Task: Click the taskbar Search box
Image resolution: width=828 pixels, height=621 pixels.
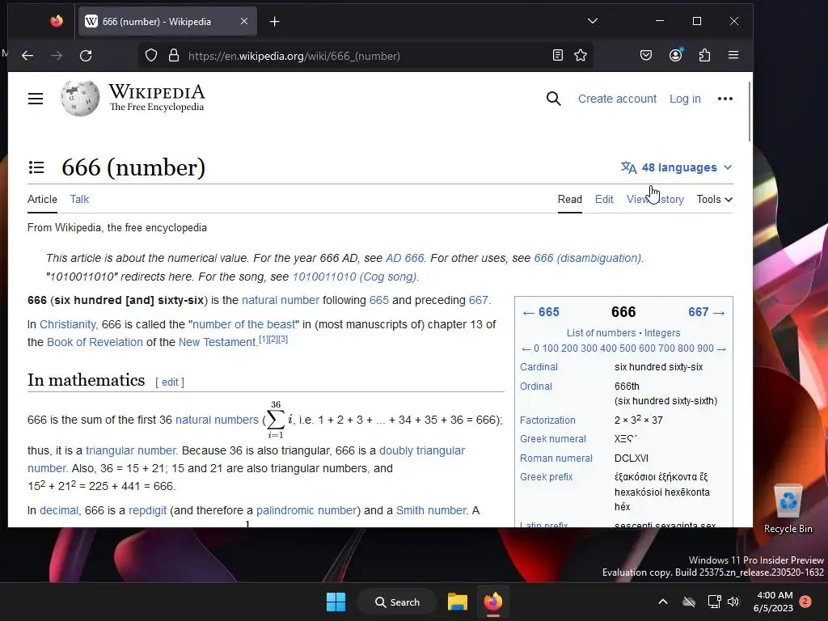Action: pos(397,602)
